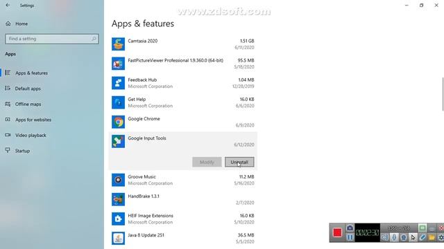The width and height of the screenshot is (444, 249).
Task: Select FastPictureViewer Professional 1.9.360.0 entry text
Action: pos(176,60)
